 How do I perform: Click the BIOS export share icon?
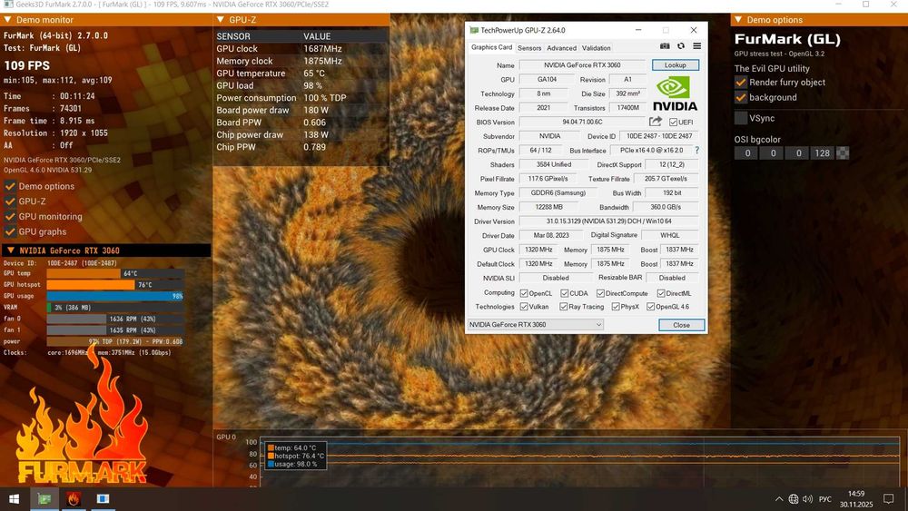pos(655,122)
